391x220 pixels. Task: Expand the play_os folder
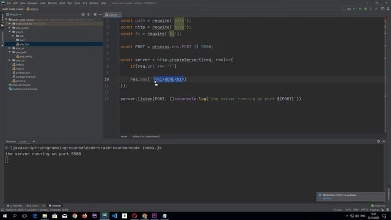click(x=10, y=48)
